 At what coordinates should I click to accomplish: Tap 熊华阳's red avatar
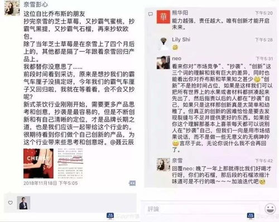click(163, 17)
